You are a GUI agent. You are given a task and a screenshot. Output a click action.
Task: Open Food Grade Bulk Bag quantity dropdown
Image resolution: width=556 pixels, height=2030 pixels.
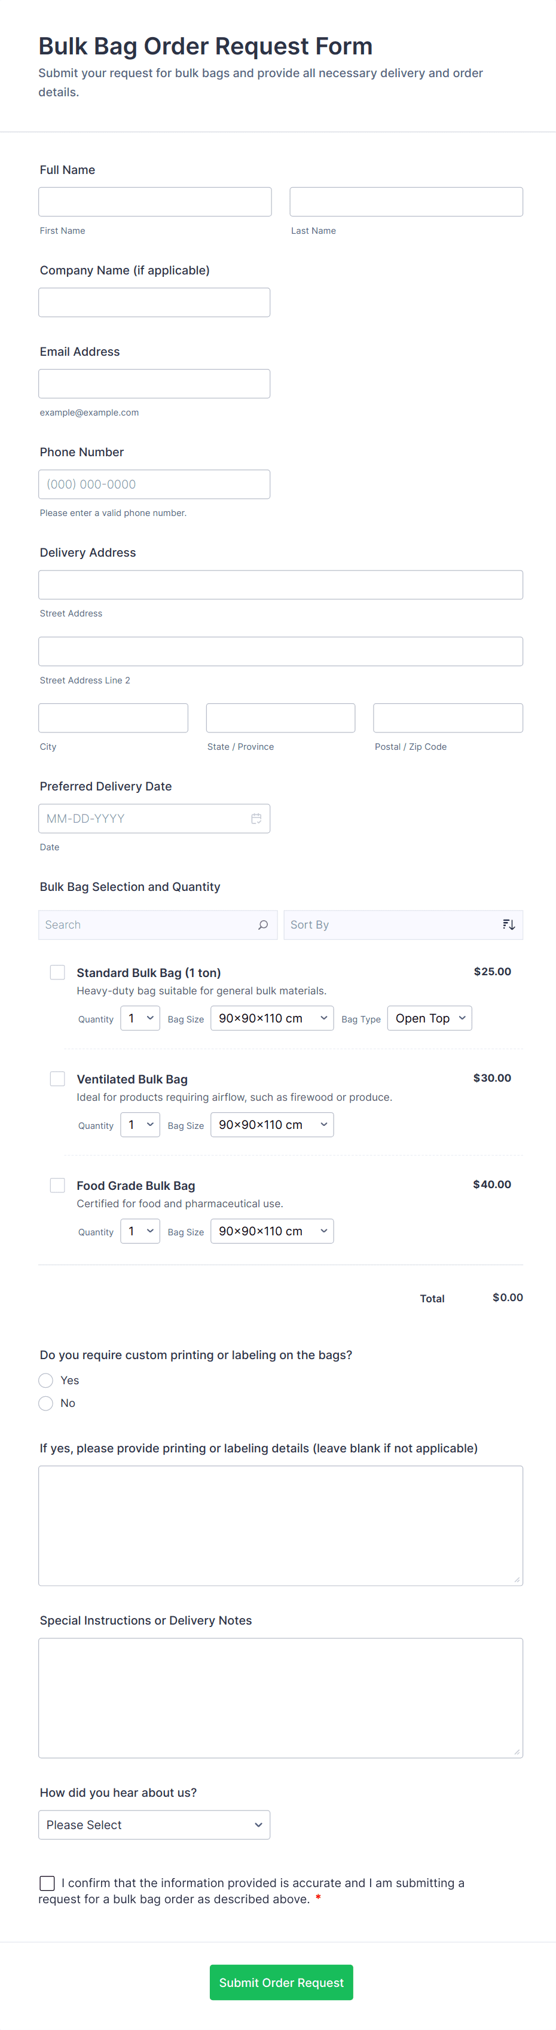pyautogui.click(x=140, y=1231)
